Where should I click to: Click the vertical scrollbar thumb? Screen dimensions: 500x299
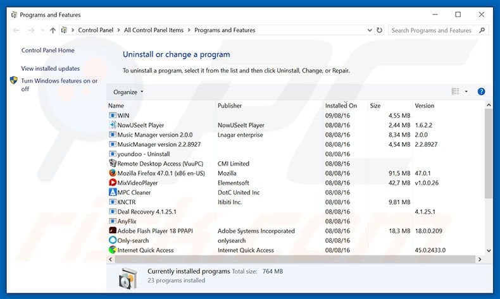(489, 154)
